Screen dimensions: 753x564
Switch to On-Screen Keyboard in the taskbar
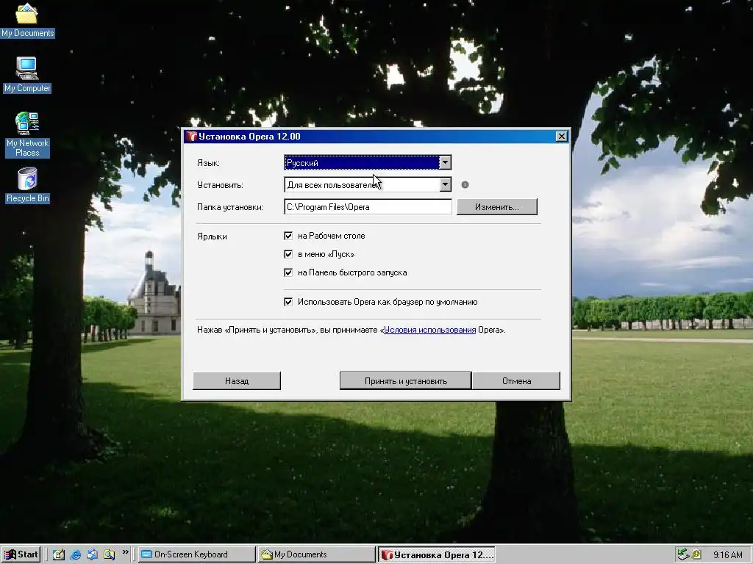point(197,554)
